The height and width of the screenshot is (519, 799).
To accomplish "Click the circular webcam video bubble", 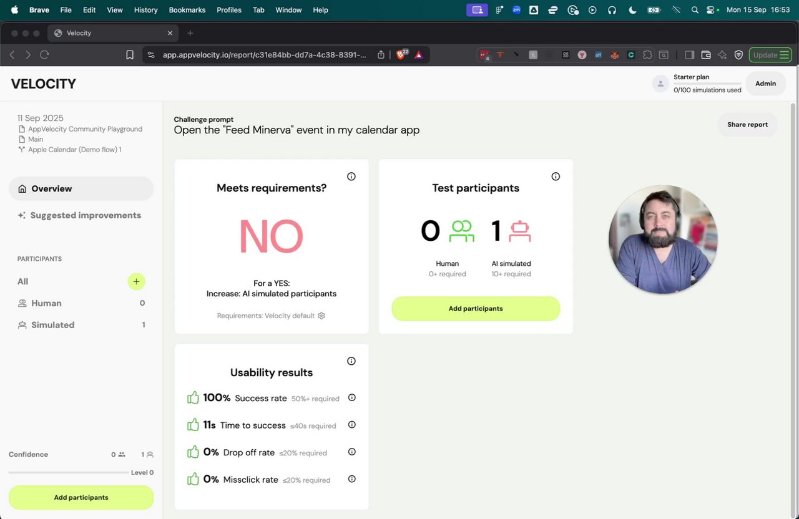I will pyautogui.click(x=663, y=239).
